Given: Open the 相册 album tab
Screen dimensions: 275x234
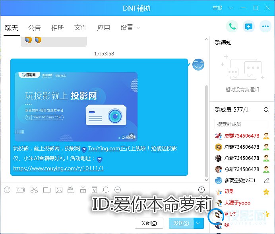Looking at the screenshot, I should [x=58, y=28].
